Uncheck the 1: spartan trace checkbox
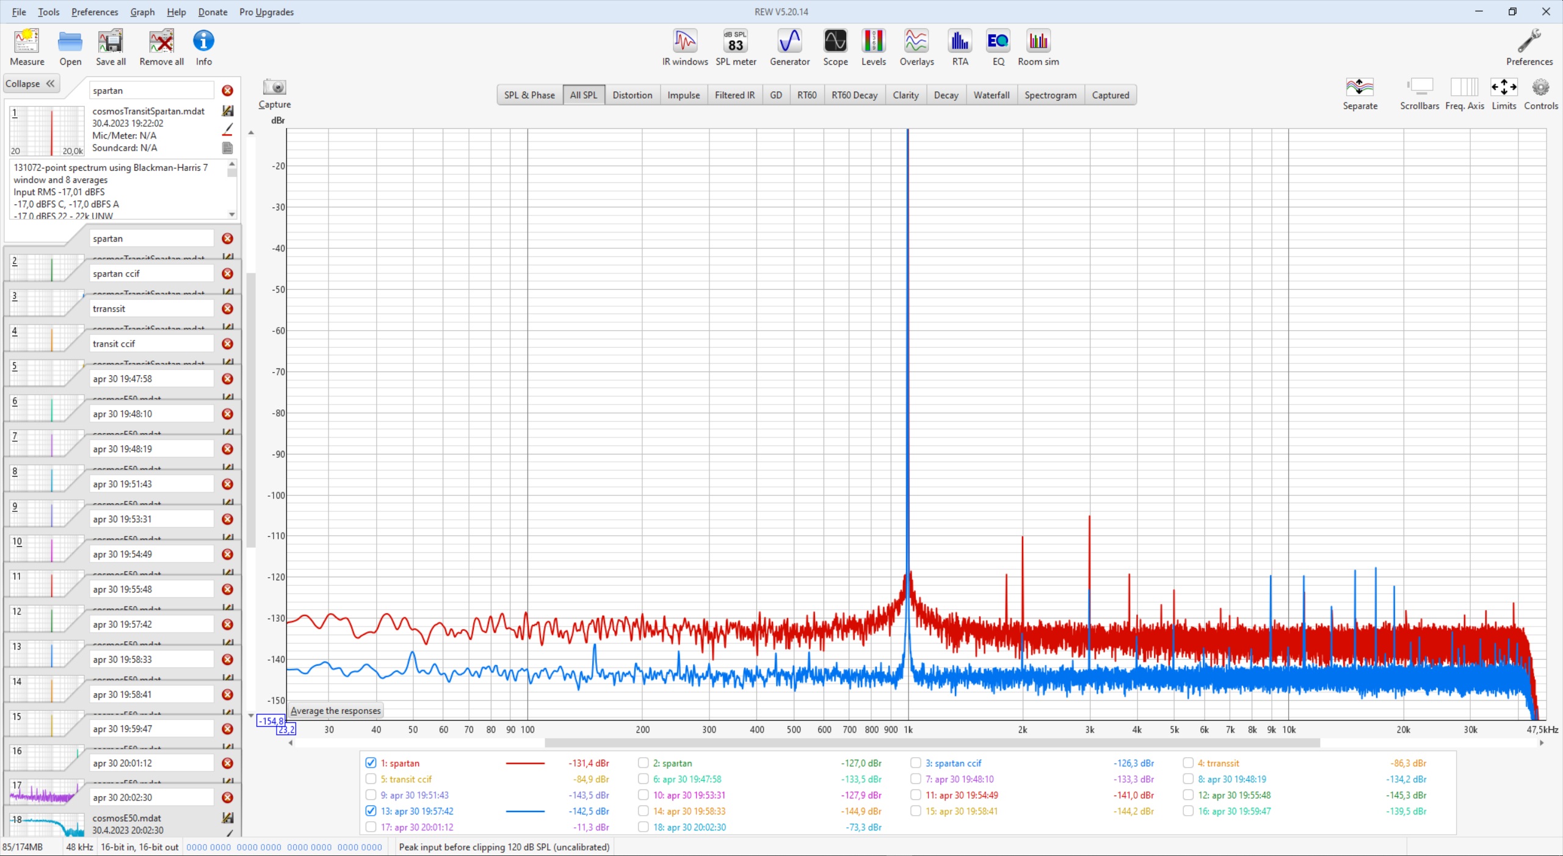 pyautogui.click(x=371, y=763)
